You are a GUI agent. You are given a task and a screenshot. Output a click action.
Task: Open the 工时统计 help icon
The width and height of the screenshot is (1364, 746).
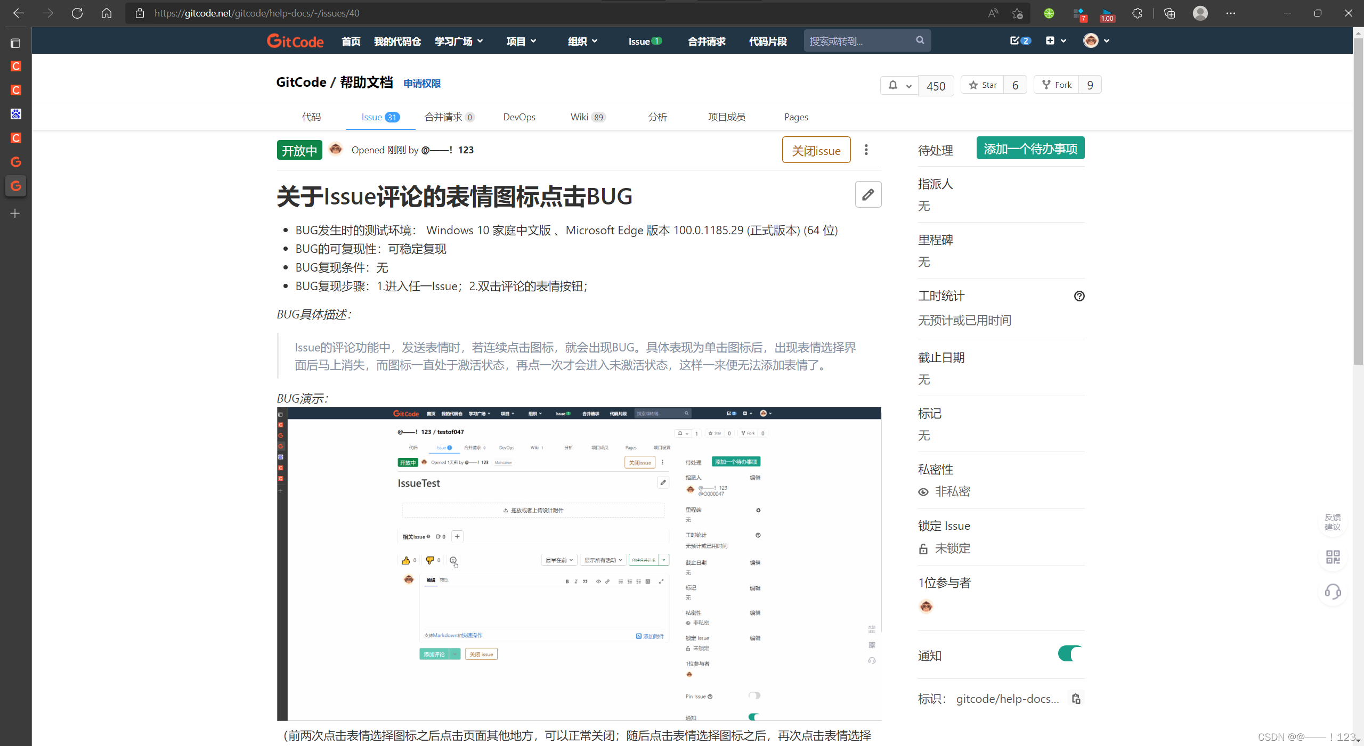click(x=1079, y=296)
